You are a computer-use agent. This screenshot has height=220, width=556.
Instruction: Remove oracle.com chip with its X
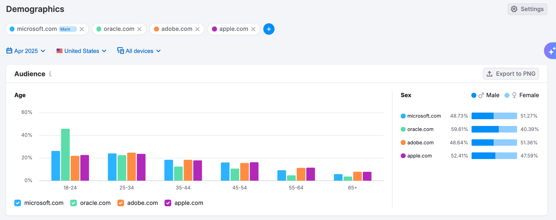point(139,29)
